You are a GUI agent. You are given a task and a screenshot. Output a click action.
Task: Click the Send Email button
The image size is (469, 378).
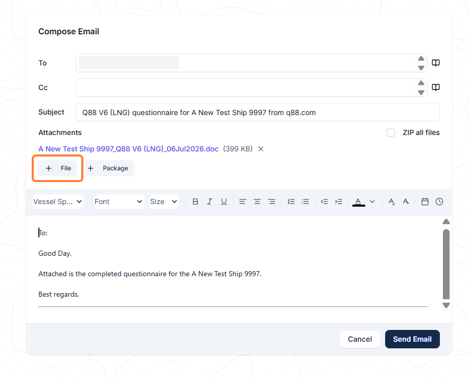(412, 339)
